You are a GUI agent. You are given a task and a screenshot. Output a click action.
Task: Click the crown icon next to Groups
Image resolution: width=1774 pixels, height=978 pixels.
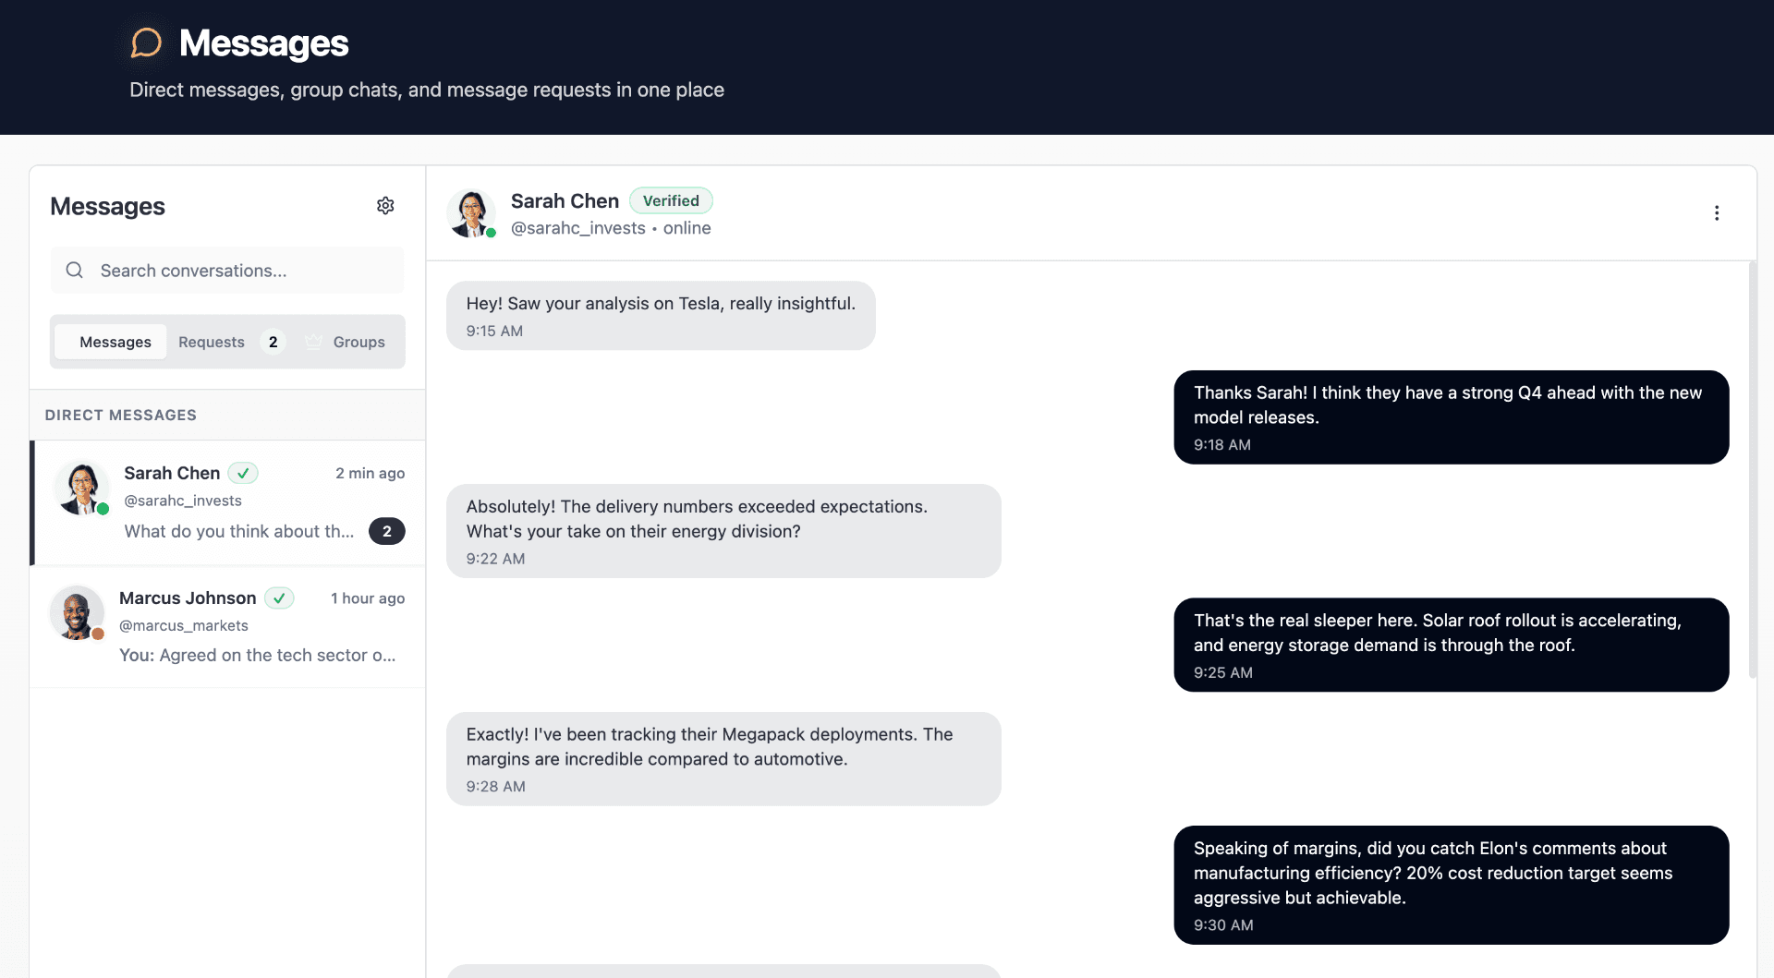coord(314,342)
